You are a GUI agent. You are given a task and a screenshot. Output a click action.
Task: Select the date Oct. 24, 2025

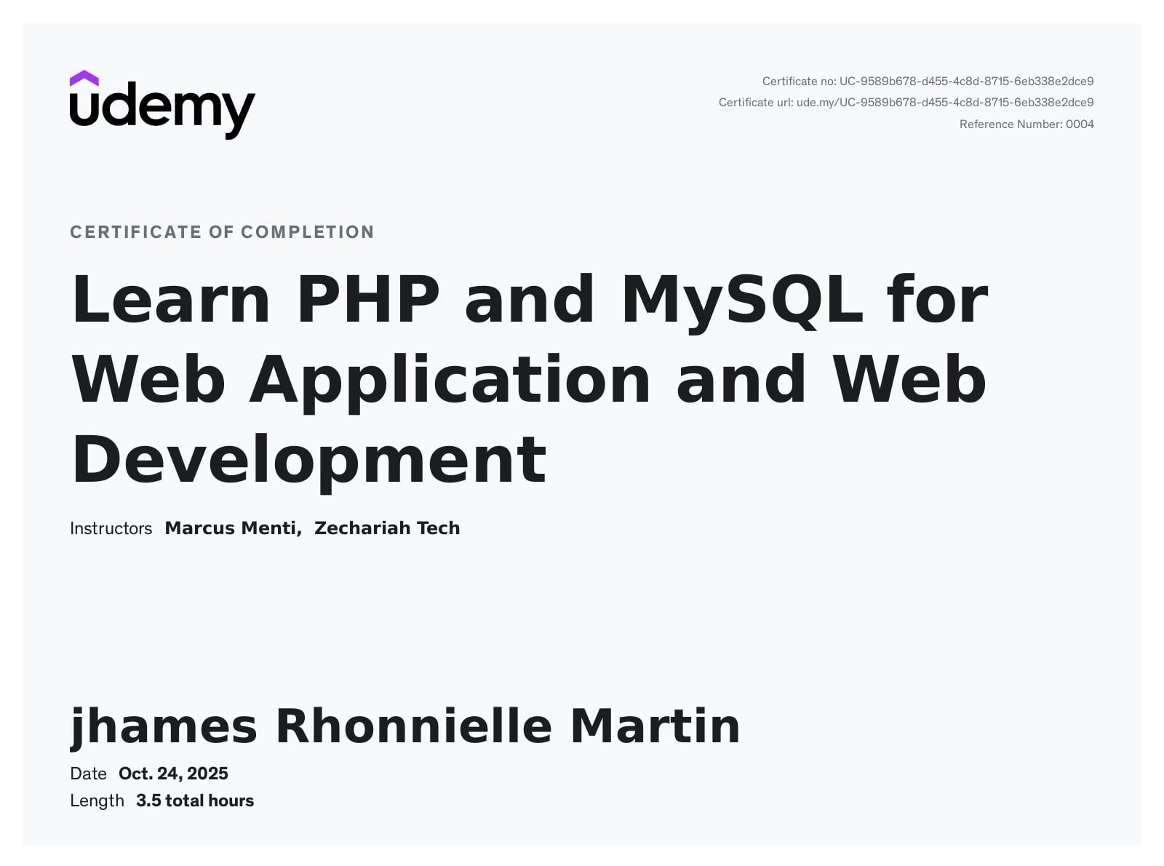tap(173, 774)
